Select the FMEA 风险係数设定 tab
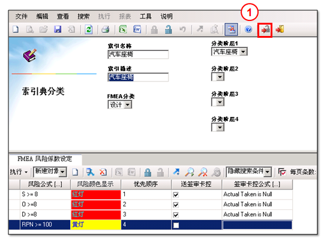Image resolution: width=321 pixels, height=238 pixels. (45, 159)
